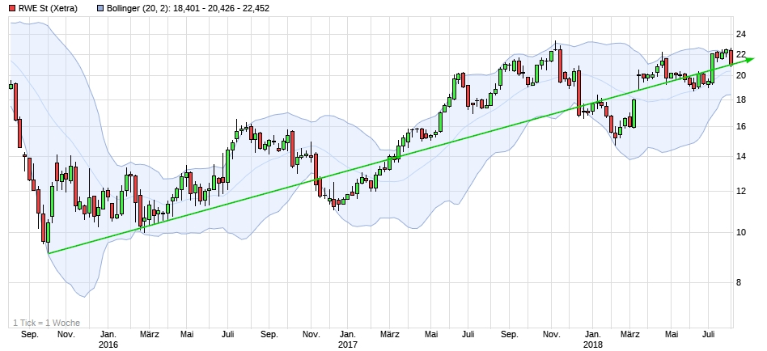Viewport: 767px width, 351px height.
Task: Click the green trendline arrowhead
Action: 749,59
